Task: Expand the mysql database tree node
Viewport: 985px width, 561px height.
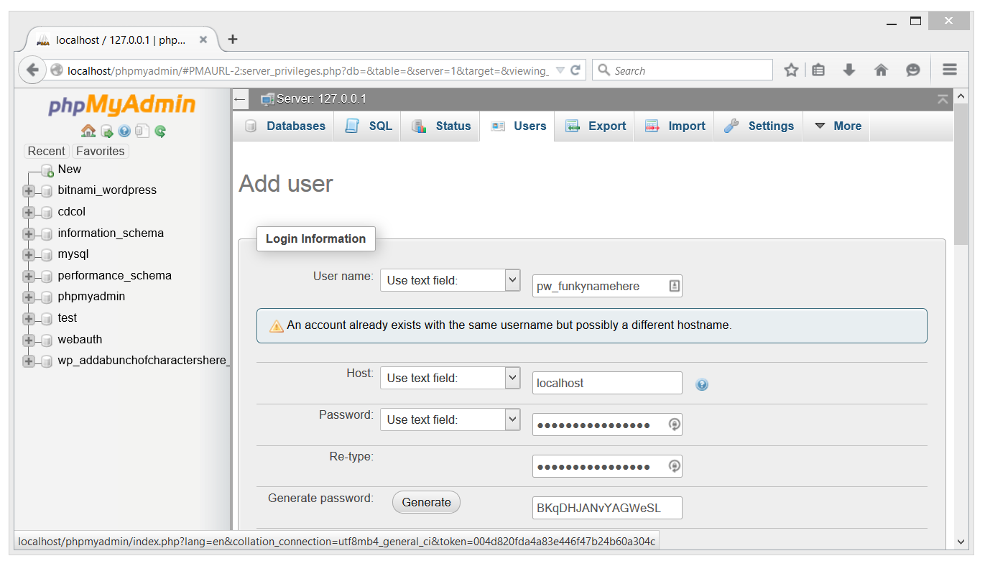Action: [29, 254]
